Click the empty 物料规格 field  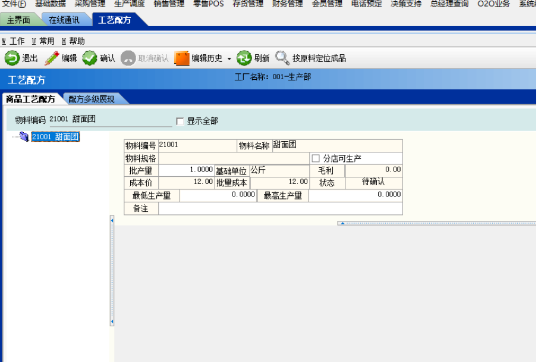pyautogui.click(x=234, y=158)
